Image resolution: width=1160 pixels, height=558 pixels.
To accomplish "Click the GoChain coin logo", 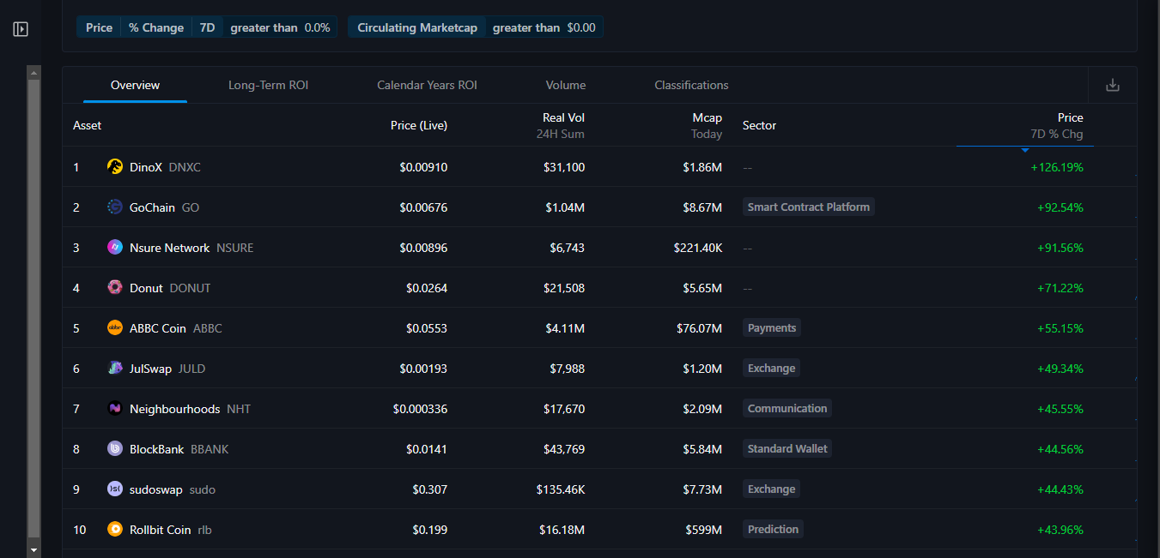I will pyautogui.click(x=115, y=207).
